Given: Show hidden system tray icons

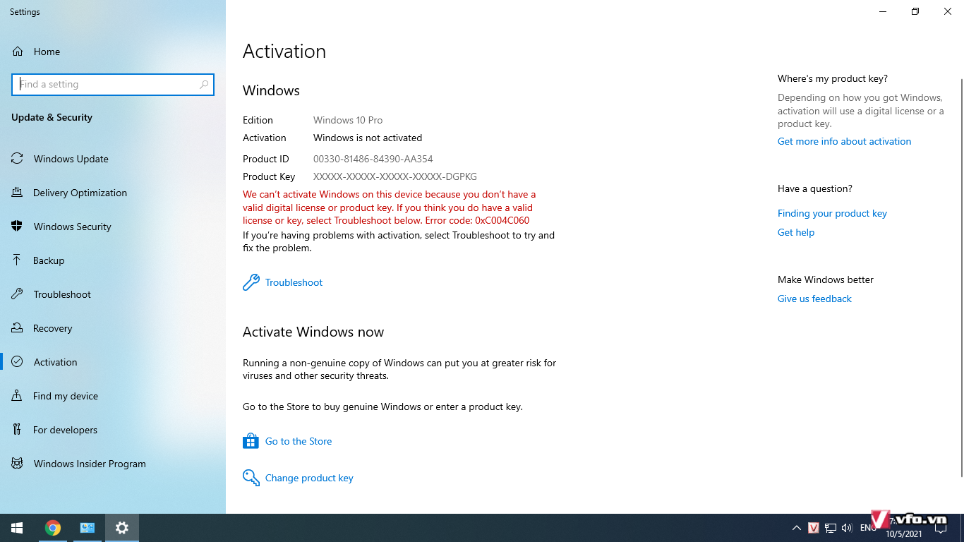Looking at the screenshot, I should tap(797, 528).
